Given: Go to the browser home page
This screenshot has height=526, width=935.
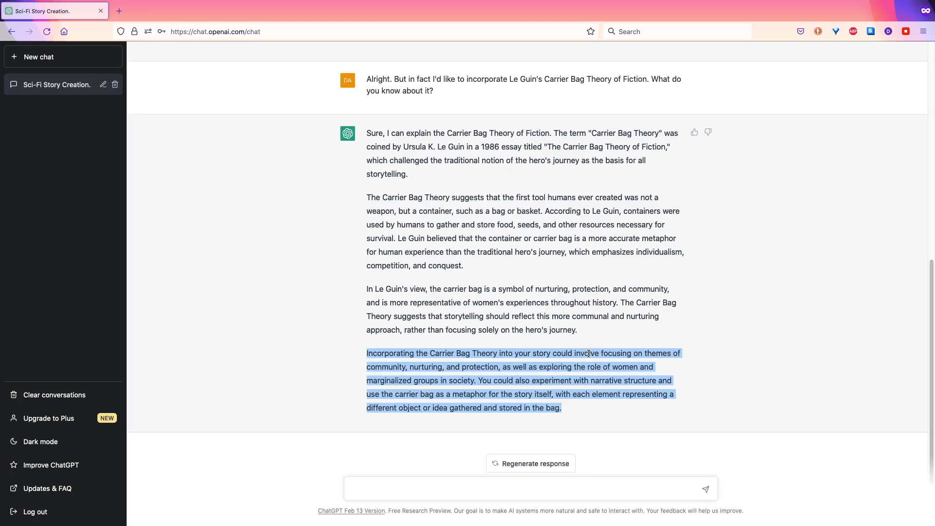Looking at the screenshot, I should click(x=64, y=32).
